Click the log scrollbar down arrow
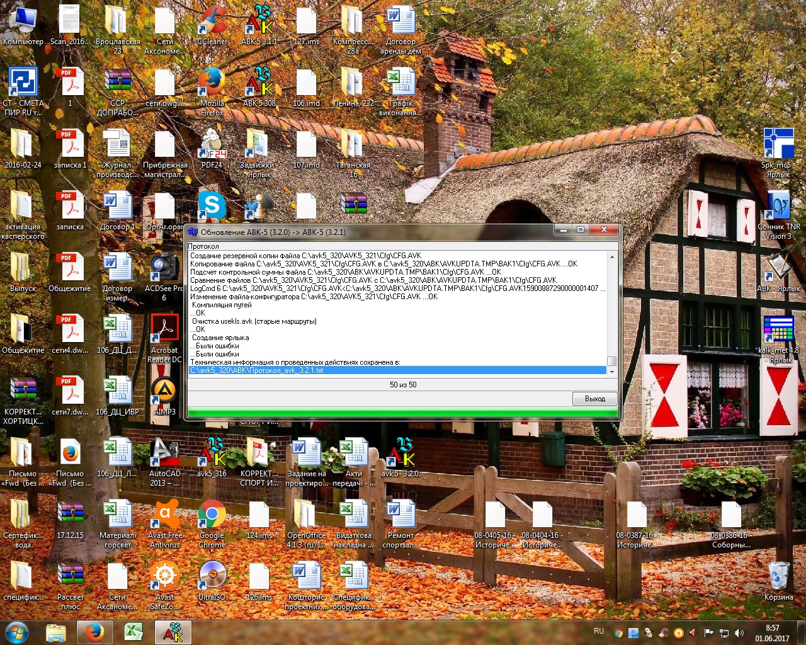This screenshot has width=806, height=645. click(611, 372)
